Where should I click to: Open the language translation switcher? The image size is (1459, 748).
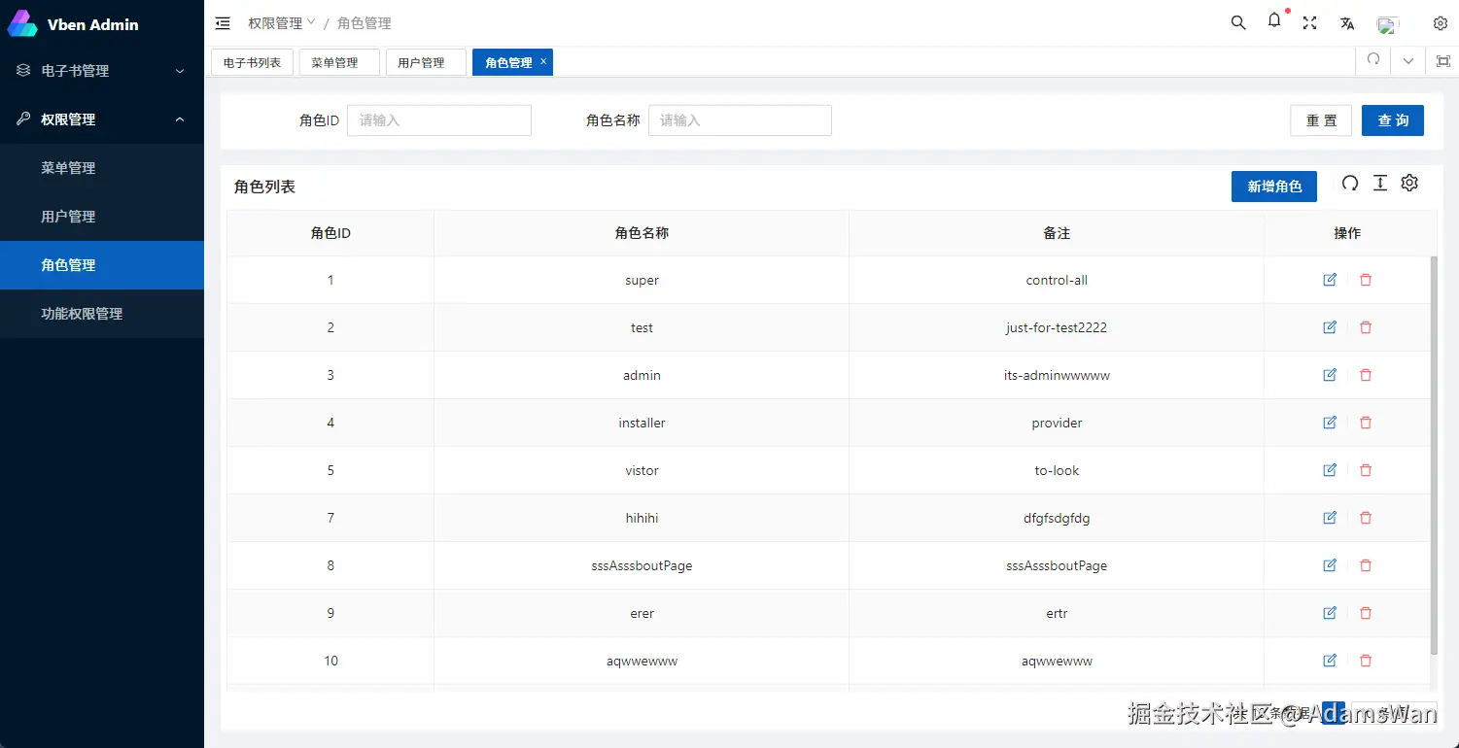click(1347, 23)
